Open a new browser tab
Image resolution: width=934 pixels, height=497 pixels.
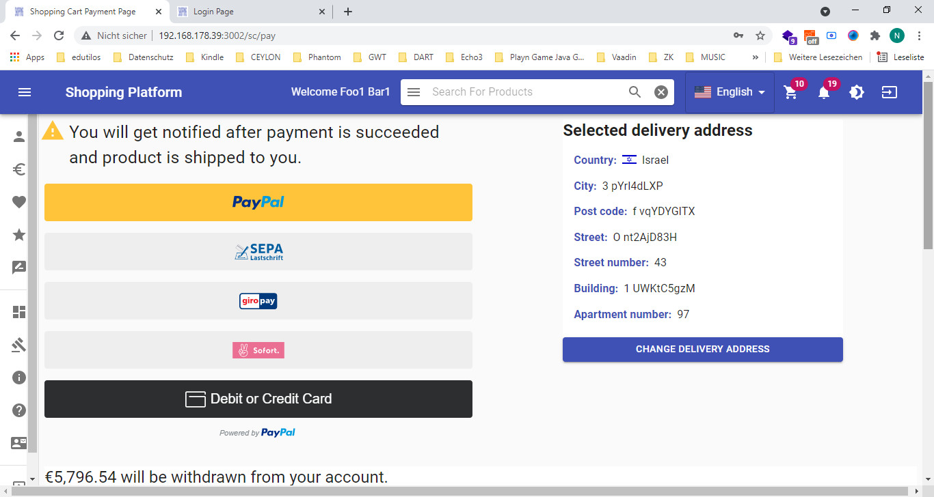(x=348, y=12)
